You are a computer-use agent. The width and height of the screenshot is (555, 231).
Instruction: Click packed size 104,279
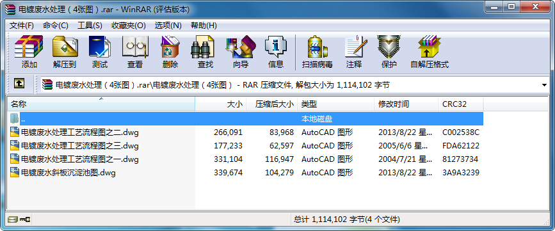[x=280, y=173]
